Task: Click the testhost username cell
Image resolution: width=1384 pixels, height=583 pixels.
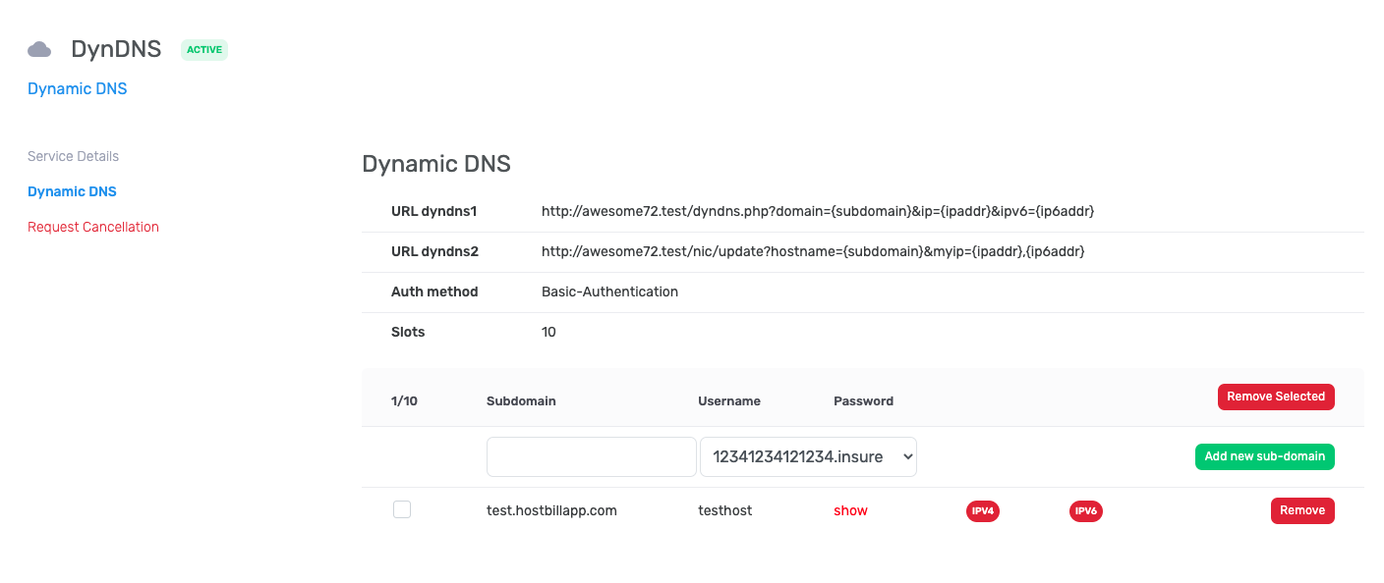Action: point(725,510)
